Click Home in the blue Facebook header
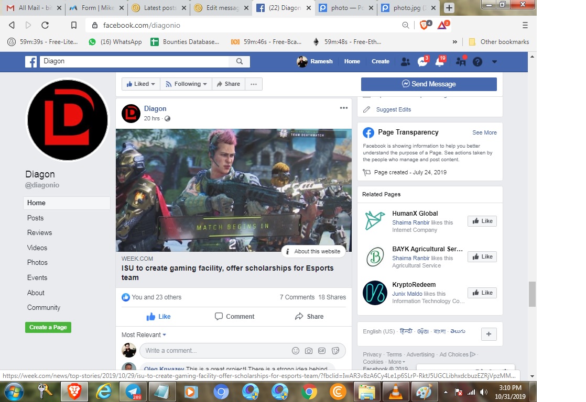The width and height of the screenshot is (586, 402). (x=352, y=62)
